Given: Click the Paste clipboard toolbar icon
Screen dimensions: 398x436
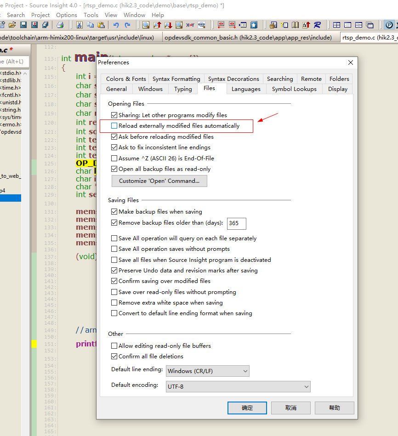Looking at the screenshot, I should click(101, 25).
